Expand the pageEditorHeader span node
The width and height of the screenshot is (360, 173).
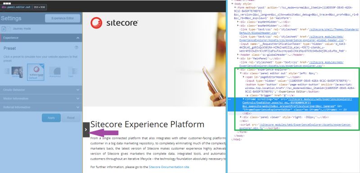click(x=243, y=77)
